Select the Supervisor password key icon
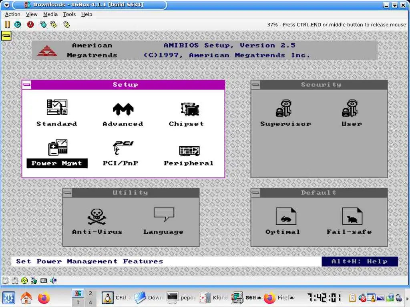Image resolution: width=410 pixels, height=307 pixels. [284, 108]
